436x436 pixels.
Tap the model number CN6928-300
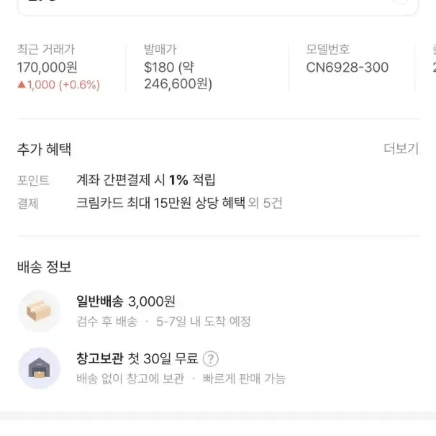pyautogui.click(x=348, y=68)
